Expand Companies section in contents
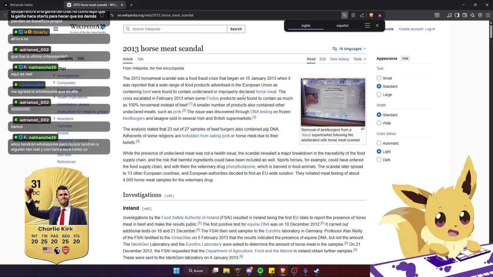 54,83
